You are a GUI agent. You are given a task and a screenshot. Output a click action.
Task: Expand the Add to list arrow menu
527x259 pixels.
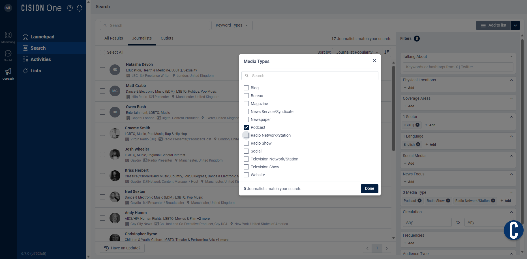click(515, 25)
